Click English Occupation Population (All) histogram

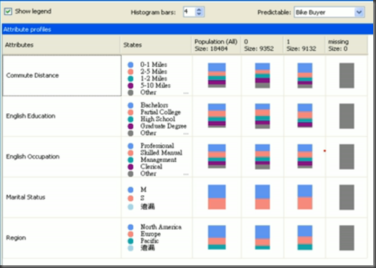[x=217, y=156]
